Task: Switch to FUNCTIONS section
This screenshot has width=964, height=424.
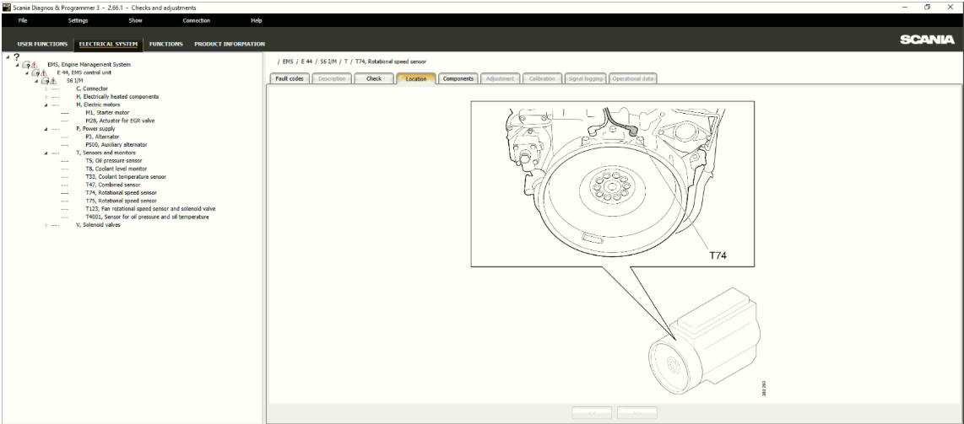Action: [166, 44]
